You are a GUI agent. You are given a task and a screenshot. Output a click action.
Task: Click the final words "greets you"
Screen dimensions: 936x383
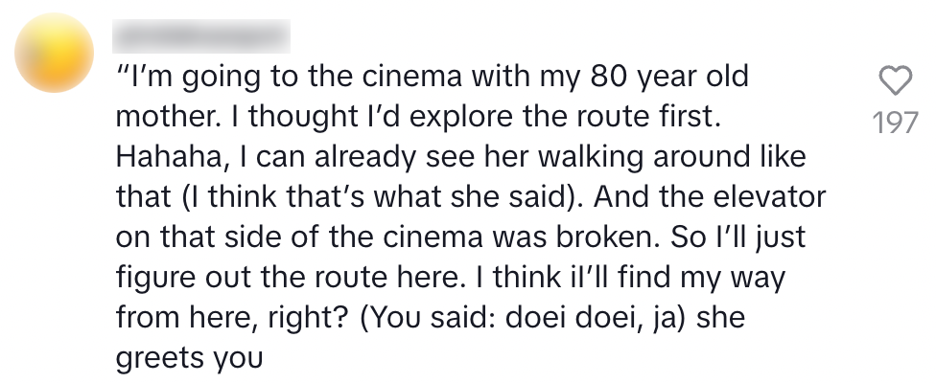[x=189, y=358]
